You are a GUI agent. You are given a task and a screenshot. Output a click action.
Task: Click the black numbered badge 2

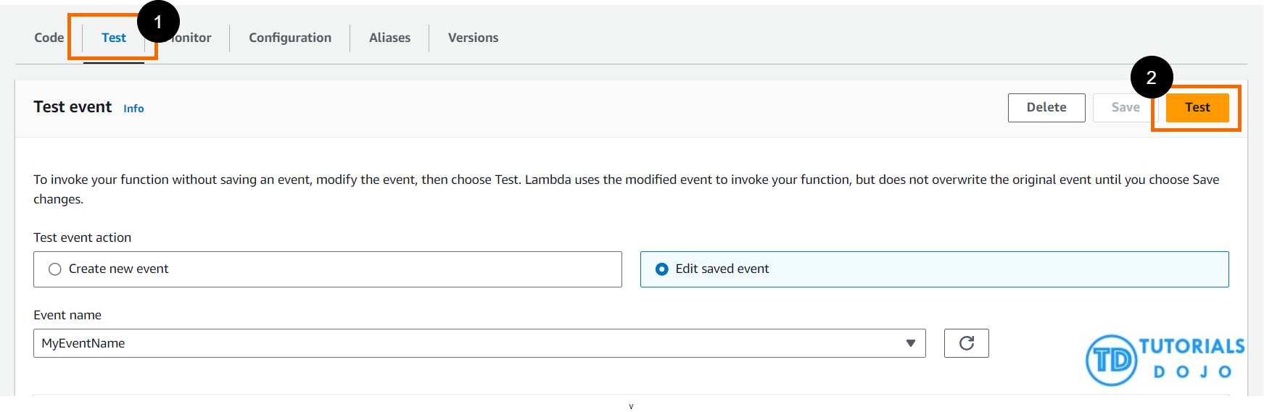pyautogui.click(x=1151, y=77)
